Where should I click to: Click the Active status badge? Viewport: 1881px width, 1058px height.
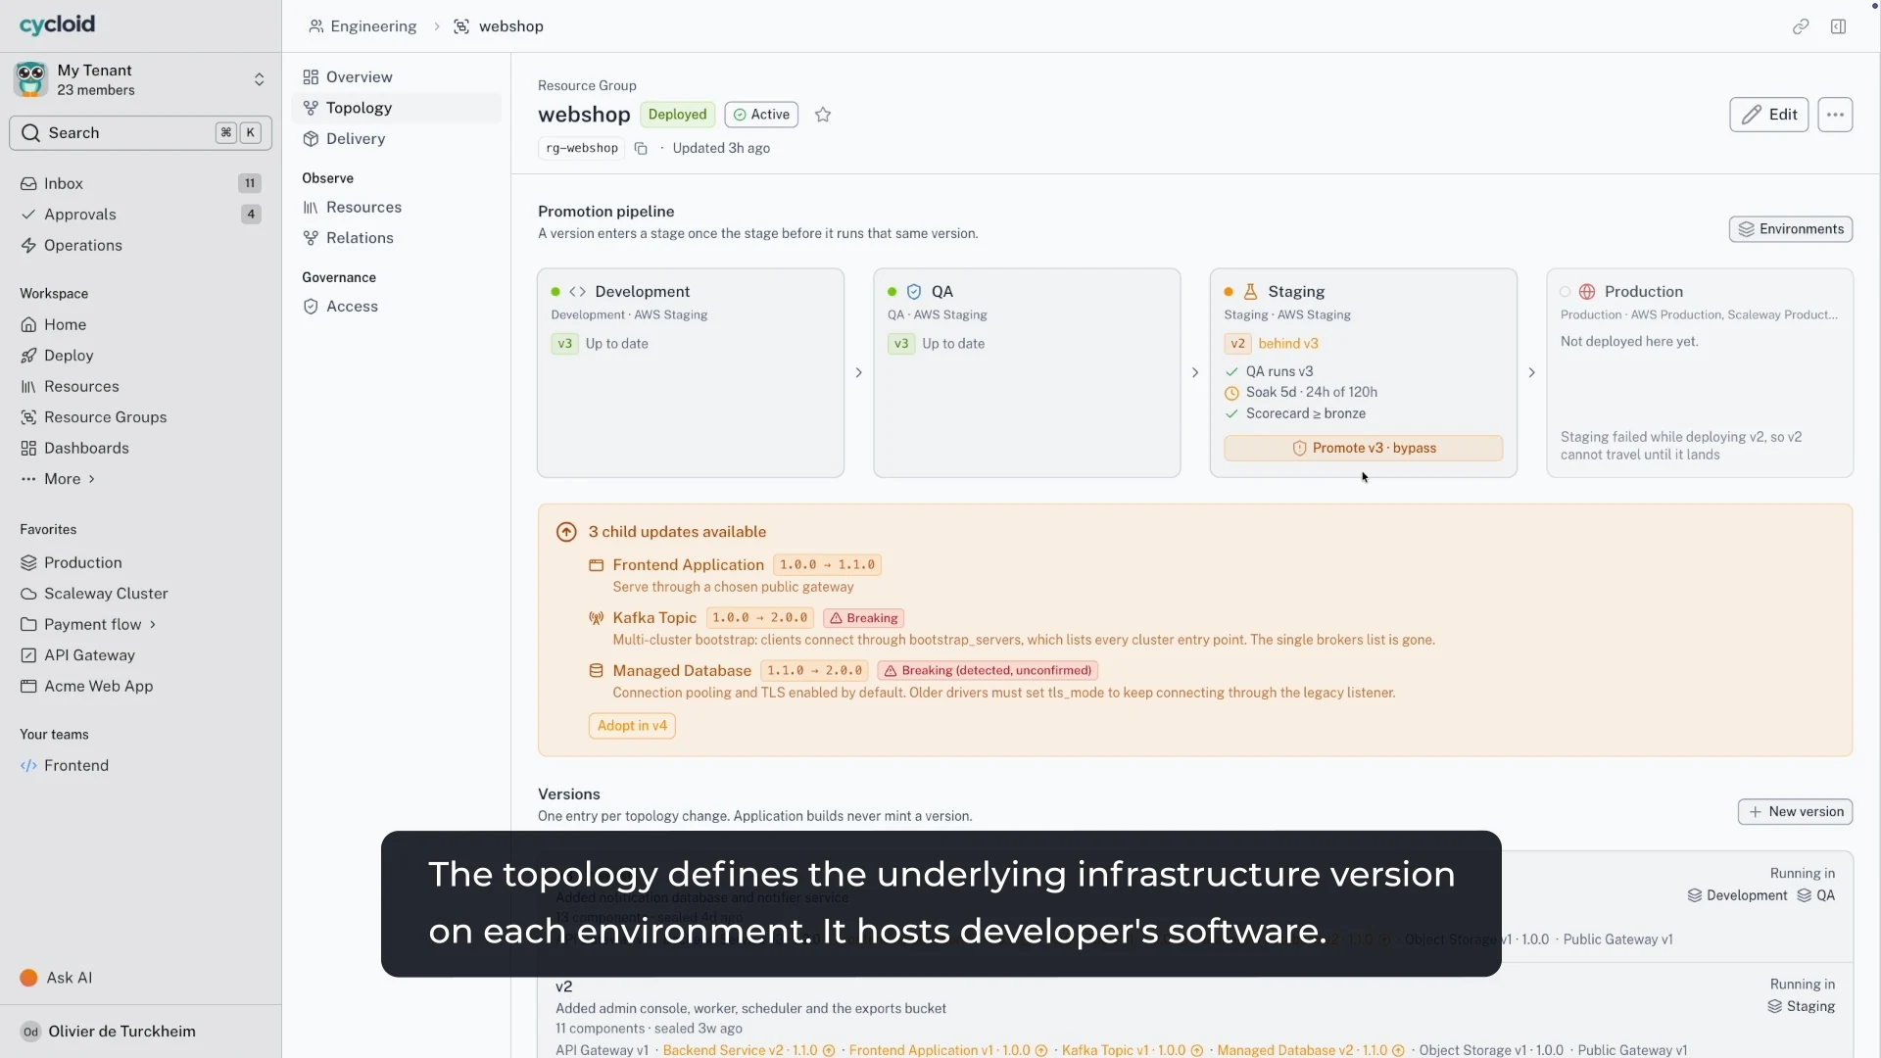761,115
